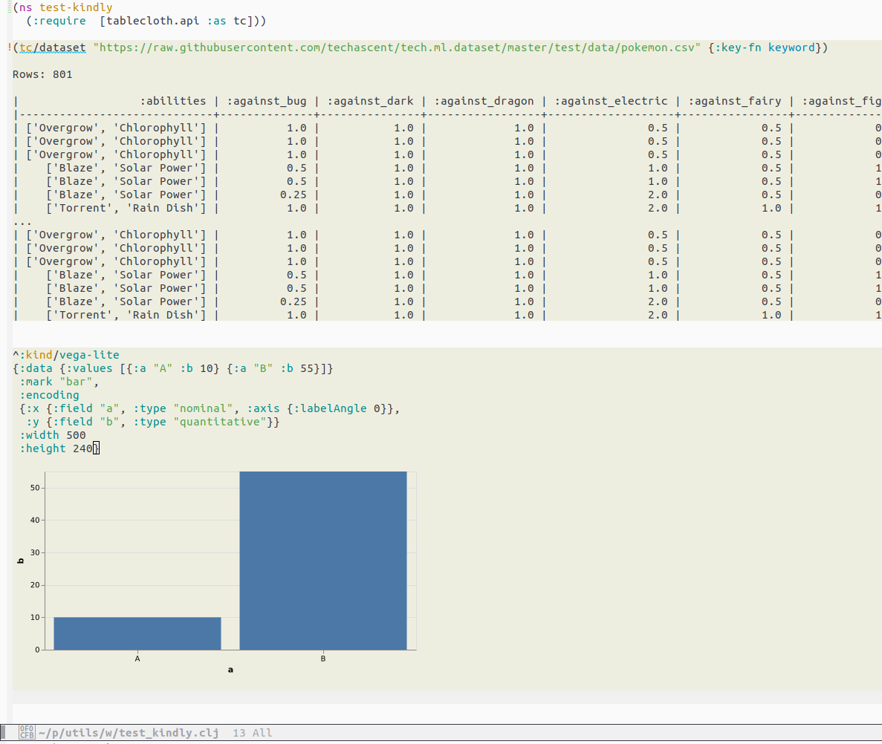
Task: Click the :abilities column header
Action: tap(173, 101)
